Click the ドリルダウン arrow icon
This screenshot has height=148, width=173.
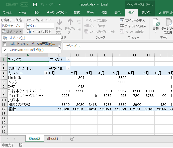pos(59,22)
